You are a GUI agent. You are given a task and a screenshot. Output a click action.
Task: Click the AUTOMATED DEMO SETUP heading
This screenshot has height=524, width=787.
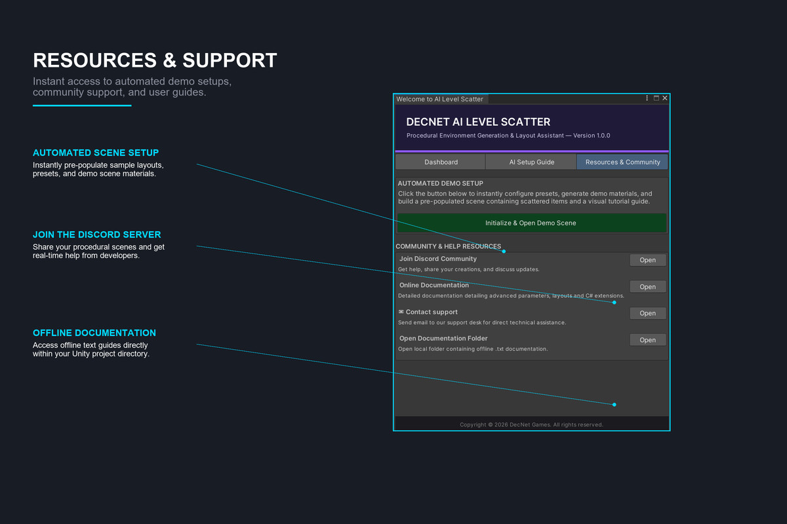[x=441, y=183]
